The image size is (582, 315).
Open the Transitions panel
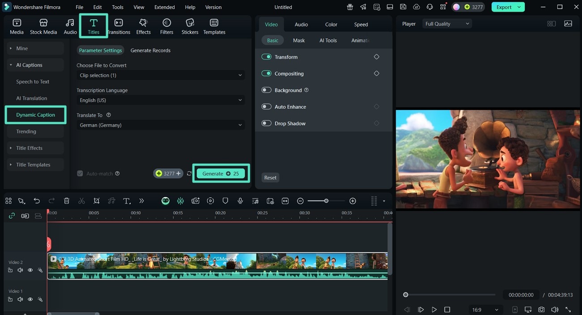[119, 27]
